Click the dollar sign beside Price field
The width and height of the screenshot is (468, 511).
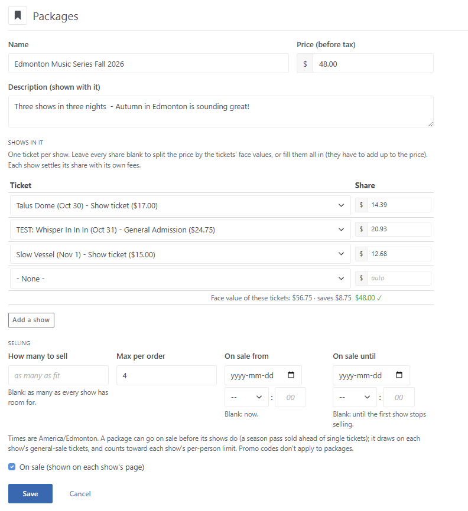pyautogui.click(x=305, y=64)
